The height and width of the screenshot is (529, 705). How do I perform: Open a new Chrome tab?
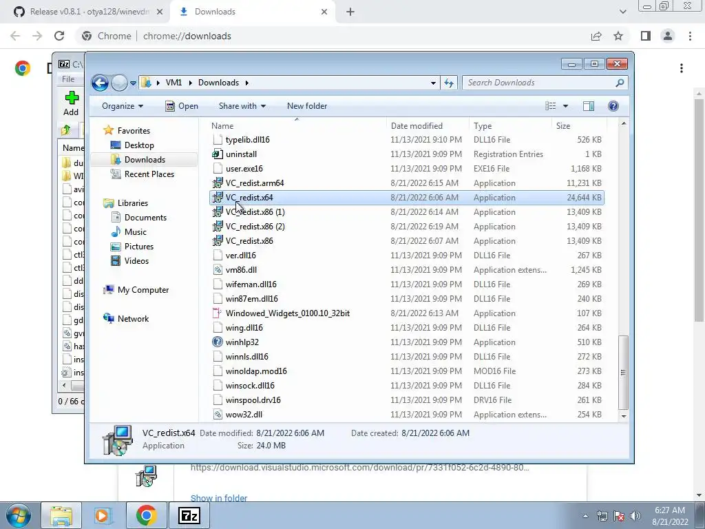tap(350, 12)
